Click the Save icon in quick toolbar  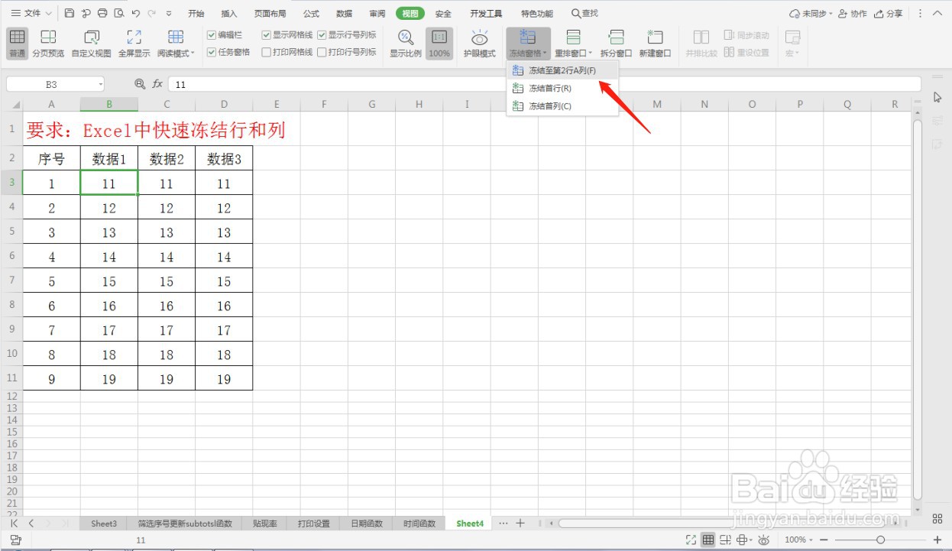70,13
